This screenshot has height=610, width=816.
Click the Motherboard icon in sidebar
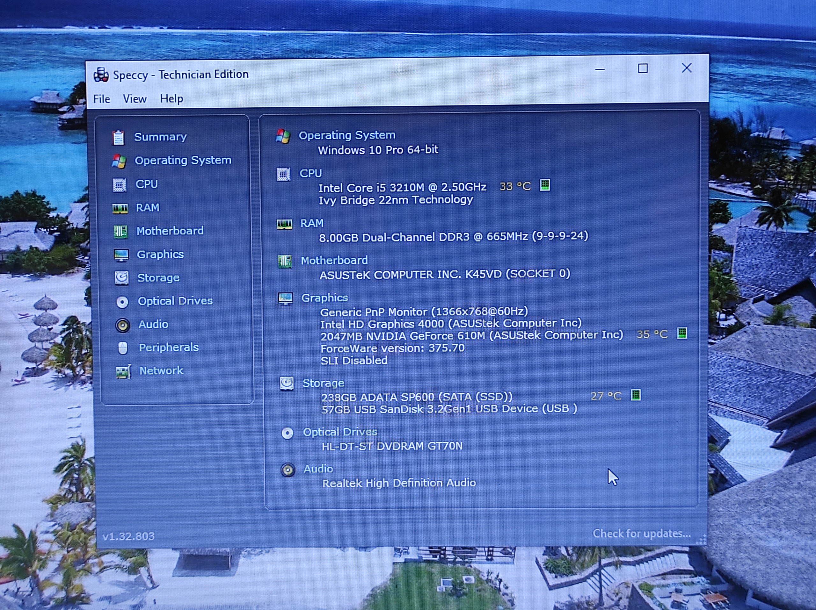pos(120,232)
